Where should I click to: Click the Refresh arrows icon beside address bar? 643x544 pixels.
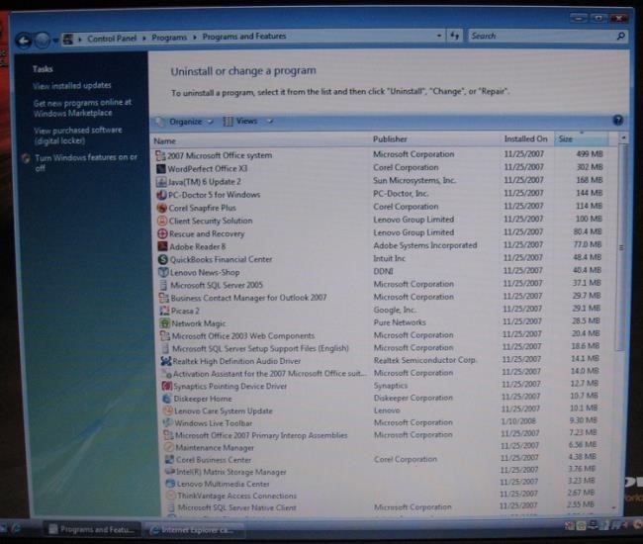click(454, 36)
